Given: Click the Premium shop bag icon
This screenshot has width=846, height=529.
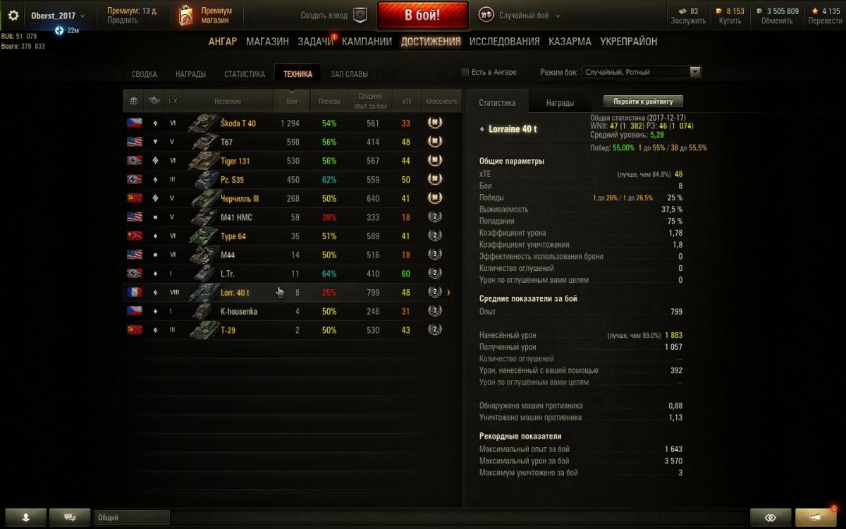Looking at the screenshot, I should click(x=185, y=15).
